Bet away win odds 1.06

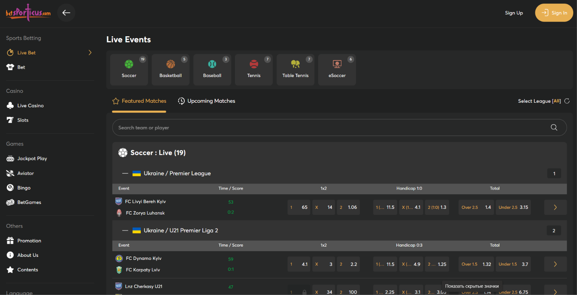tap(348, 207)
